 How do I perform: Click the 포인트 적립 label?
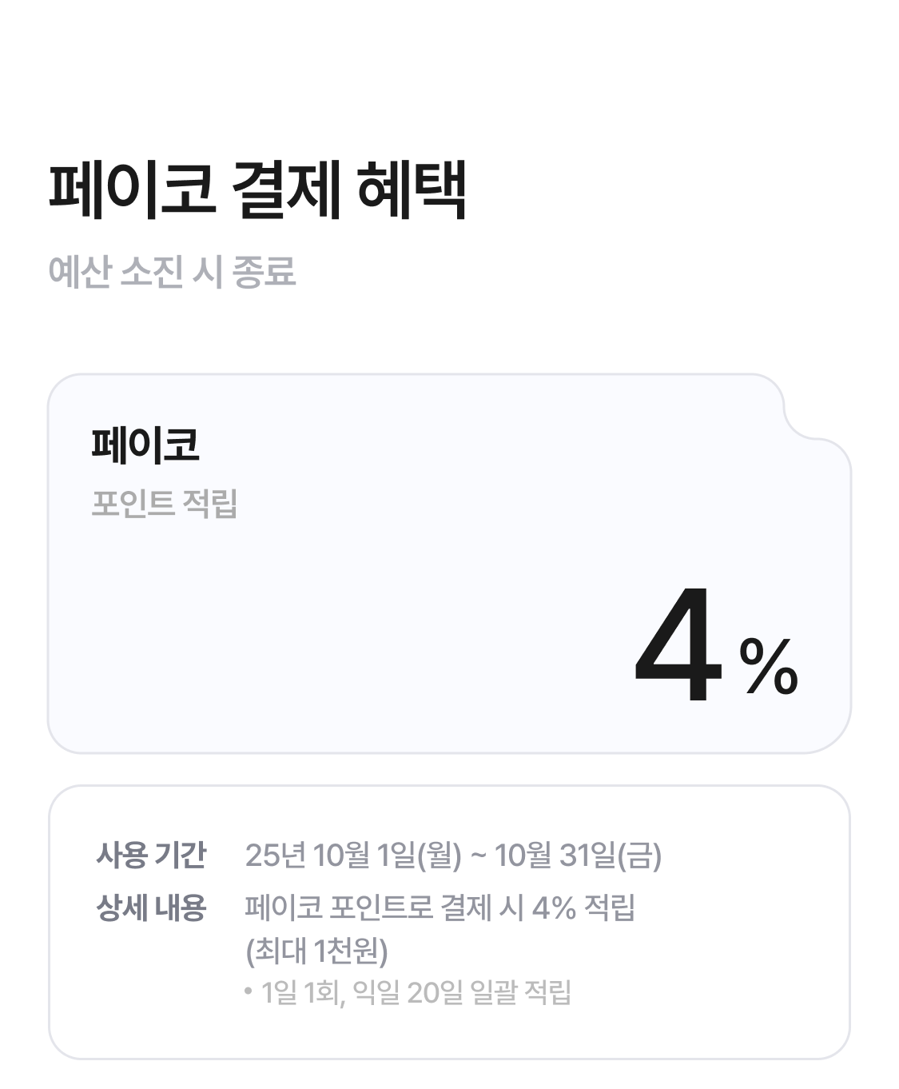coord(164,504)
